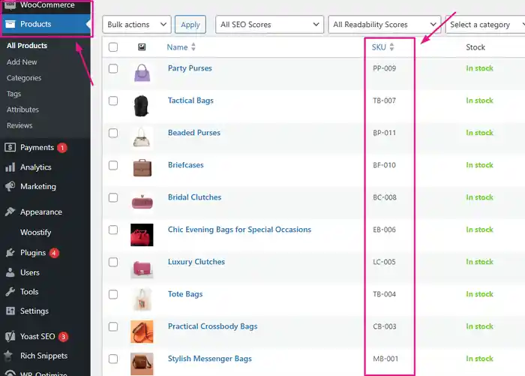Open the Tactical Bags backpack thumbnail

pos(141,106)
